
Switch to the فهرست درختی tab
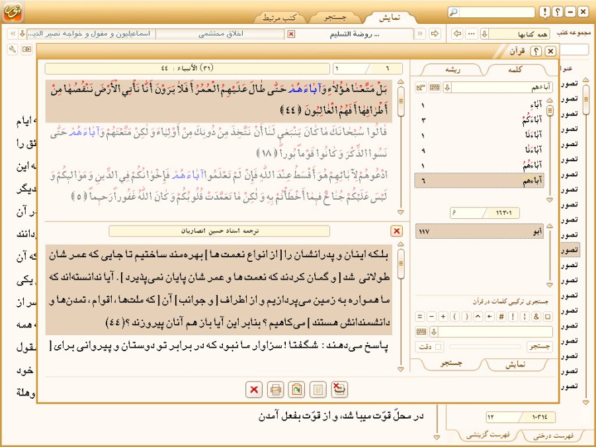point(552,436)
